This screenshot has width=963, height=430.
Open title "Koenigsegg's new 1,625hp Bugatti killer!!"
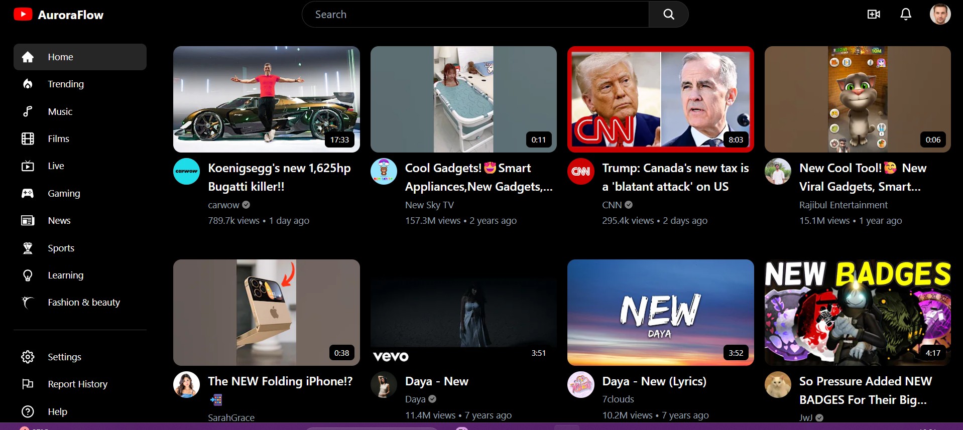279,177
